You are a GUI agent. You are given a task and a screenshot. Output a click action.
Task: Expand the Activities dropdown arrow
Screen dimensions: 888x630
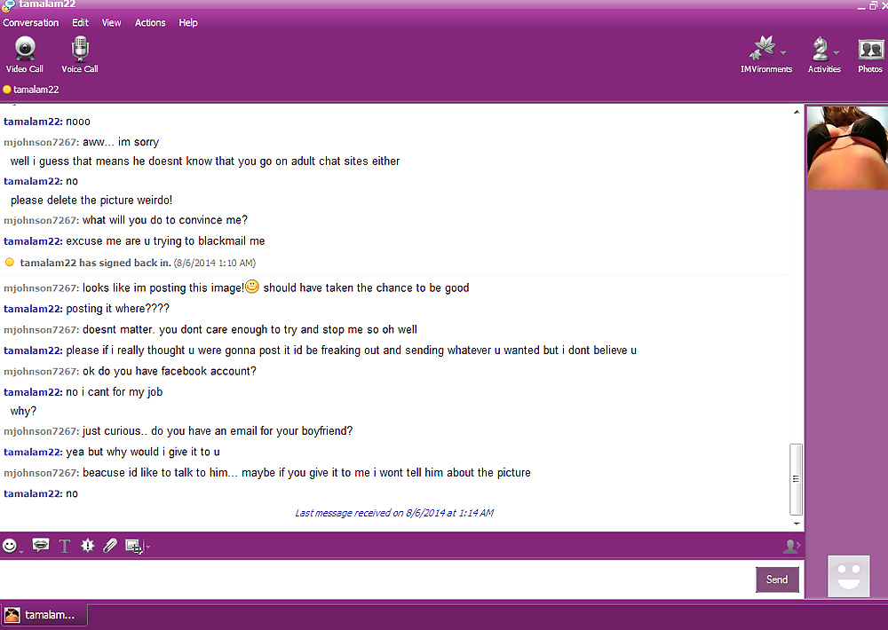pos(836,52)
